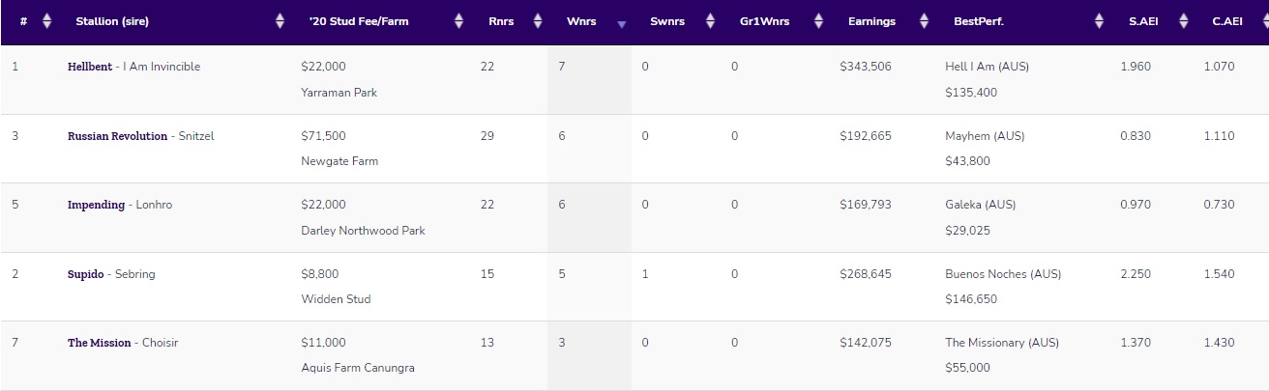Click sort arrows beside BestPerf. header
Image resolution: width=1269 pixels, height=391 pixels.
pos(1099,21)
